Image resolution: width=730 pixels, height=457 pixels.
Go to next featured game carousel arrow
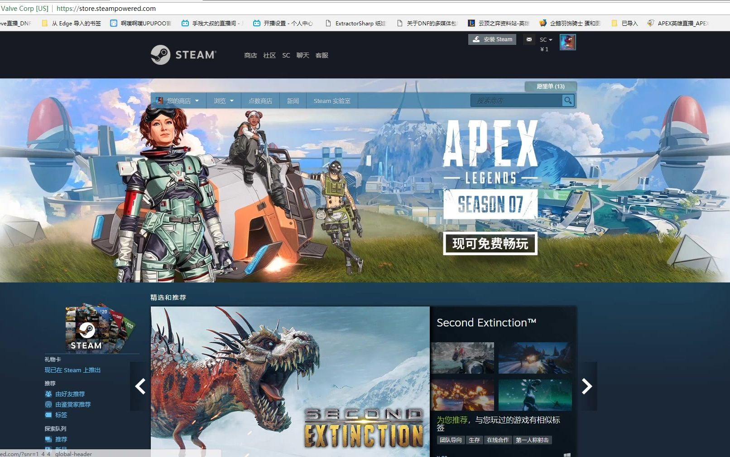click(587, 386)
